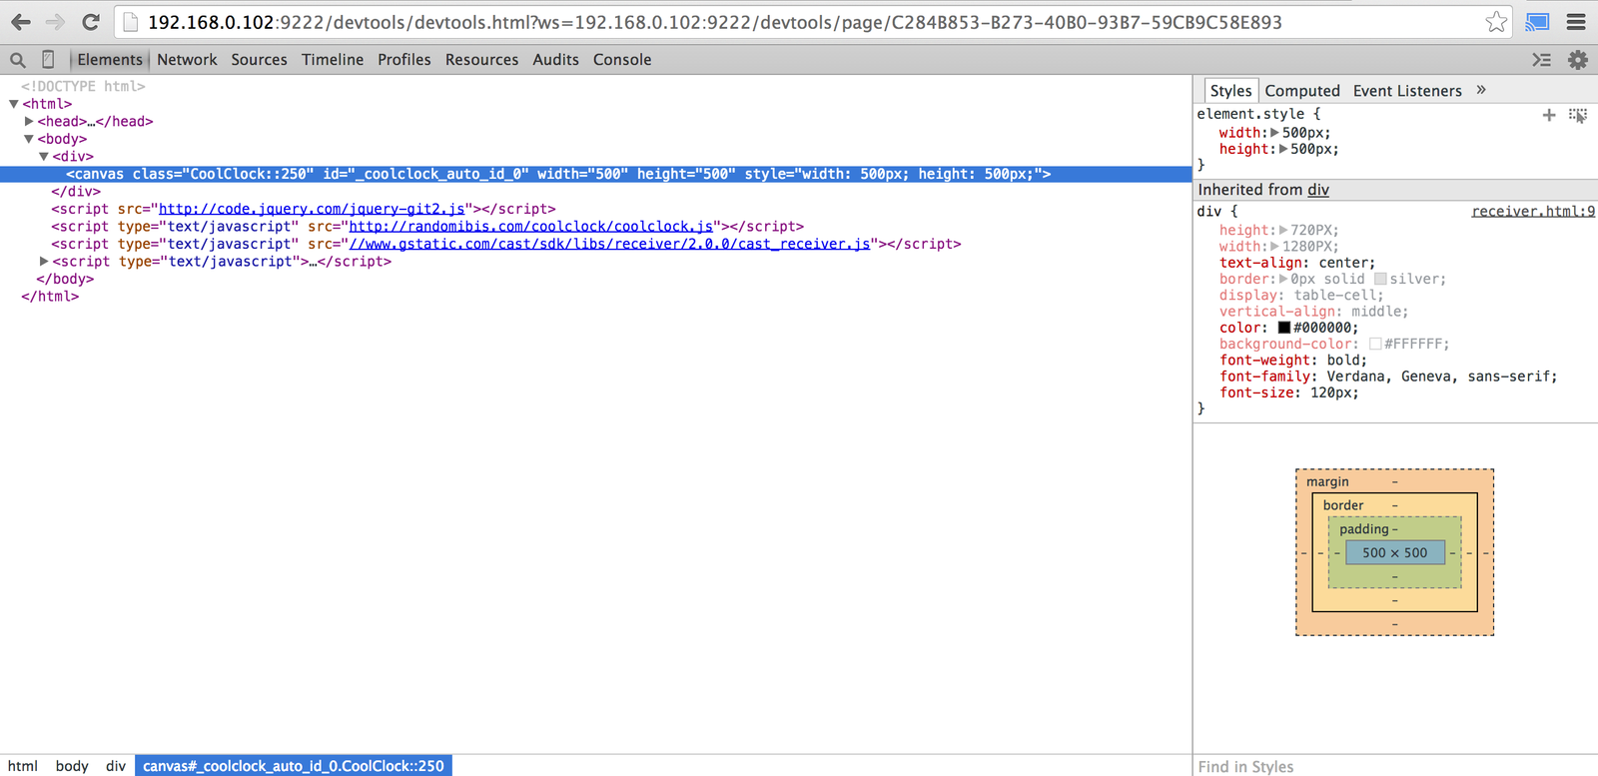Expand the inline script node
Viewport: 1598px width, 776px height.
pyautogui.click(x=44, y=262)
